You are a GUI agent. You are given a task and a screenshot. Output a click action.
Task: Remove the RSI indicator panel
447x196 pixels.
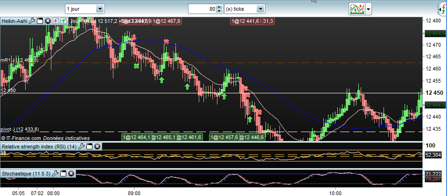97,147
